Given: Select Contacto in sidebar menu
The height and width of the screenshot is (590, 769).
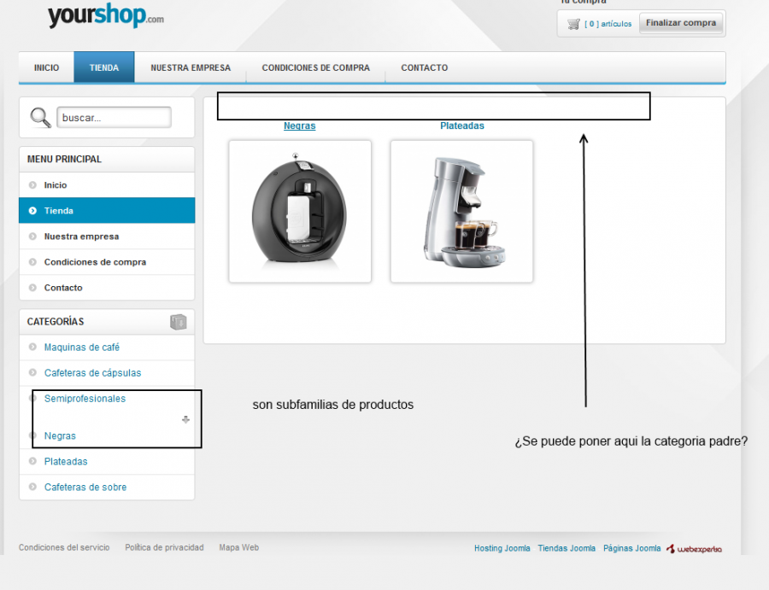Looking at the screenshot, I should 107,288.
